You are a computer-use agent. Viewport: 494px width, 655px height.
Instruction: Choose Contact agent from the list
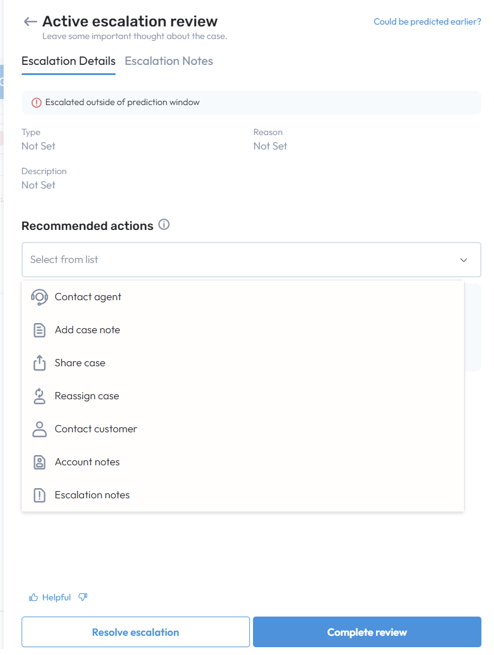click(x=243, y=297)
